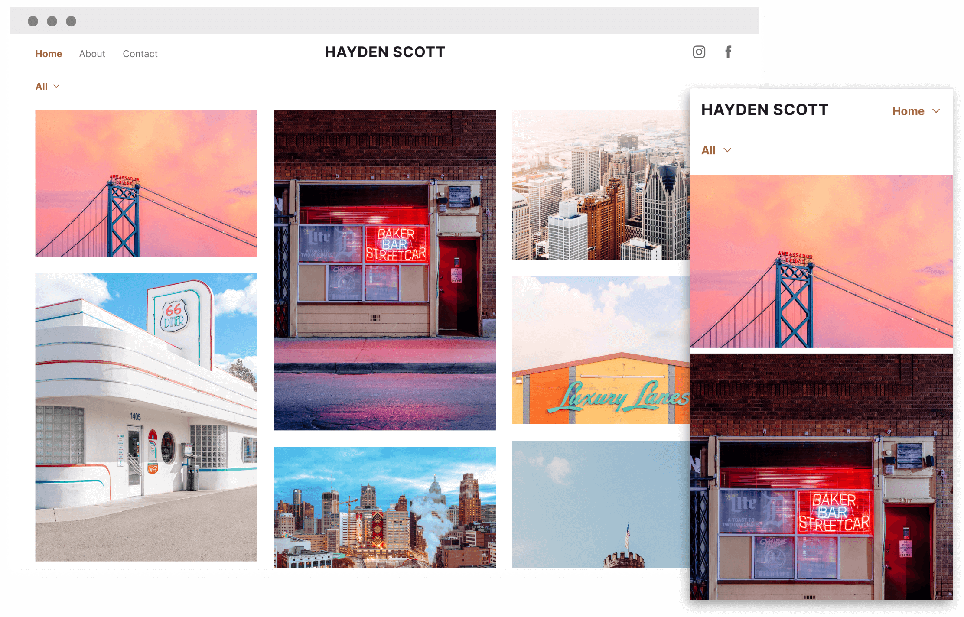Image resolution: width=964 pixels, height=617 pixels.
Task: Click the red traffic-light window dot
Action: 33,20
